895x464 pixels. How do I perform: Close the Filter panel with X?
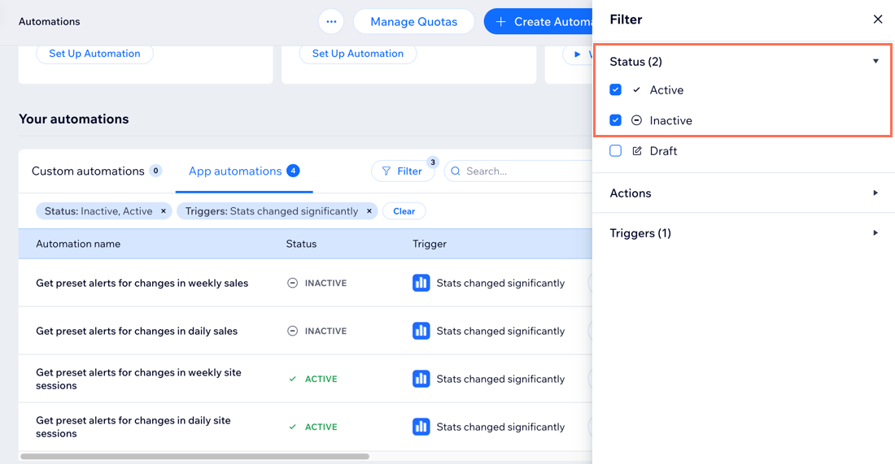click(x=877, y=20)
